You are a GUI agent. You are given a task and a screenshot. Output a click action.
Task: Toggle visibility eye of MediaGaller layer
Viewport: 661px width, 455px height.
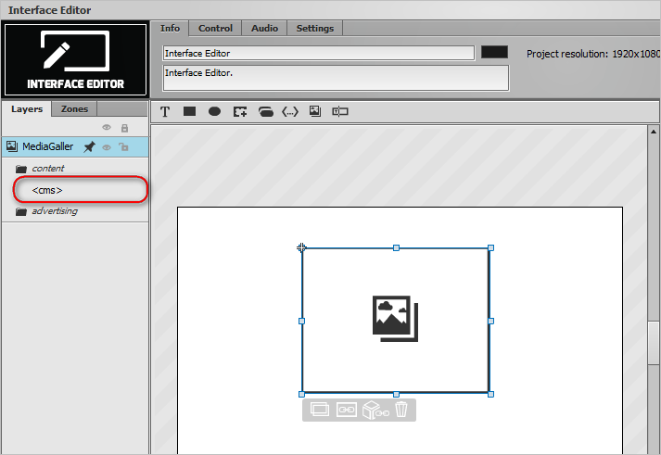[107, 147]
